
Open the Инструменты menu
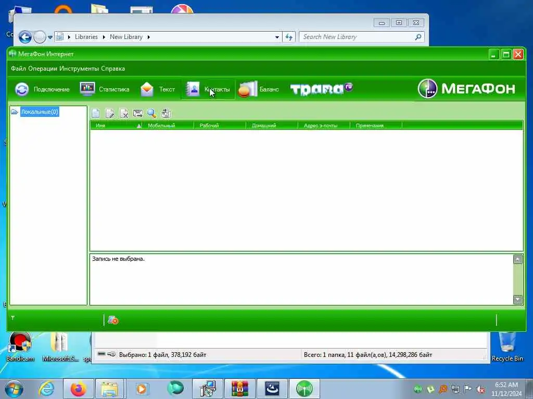[x=79, y=69]
